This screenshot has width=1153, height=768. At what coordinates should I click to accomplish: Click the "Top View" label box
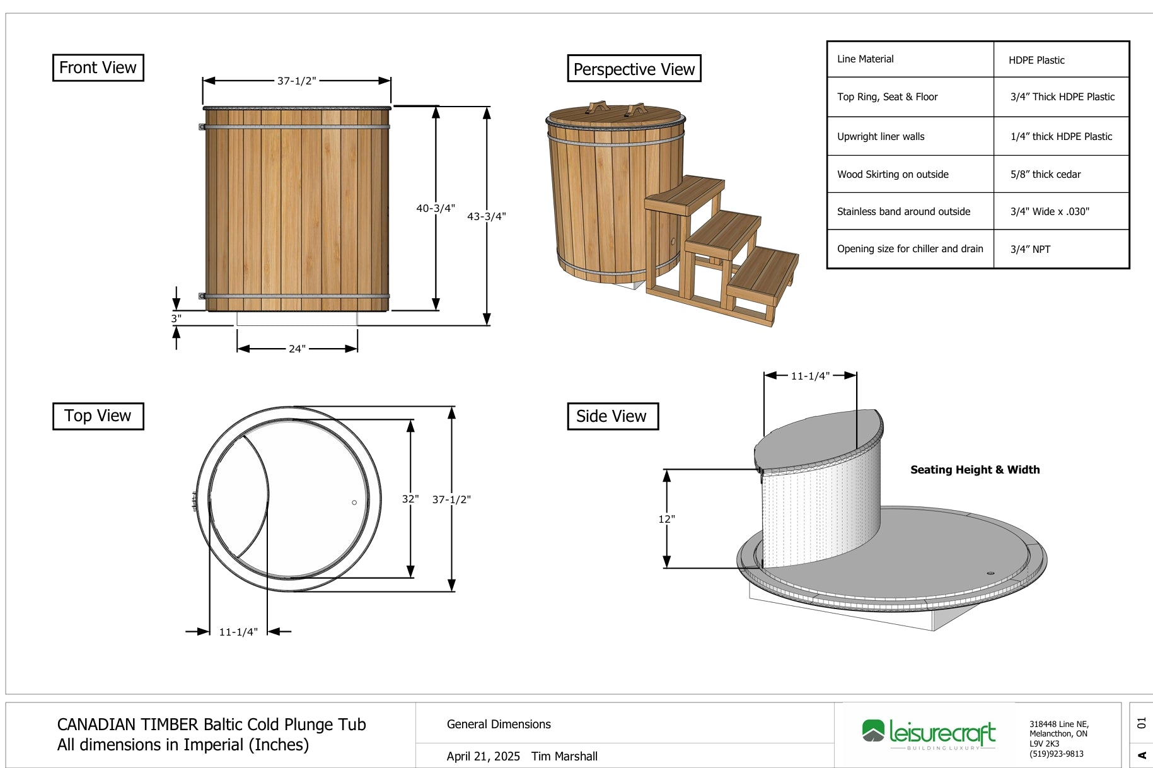pyautogui.click(x=98, y=416)
